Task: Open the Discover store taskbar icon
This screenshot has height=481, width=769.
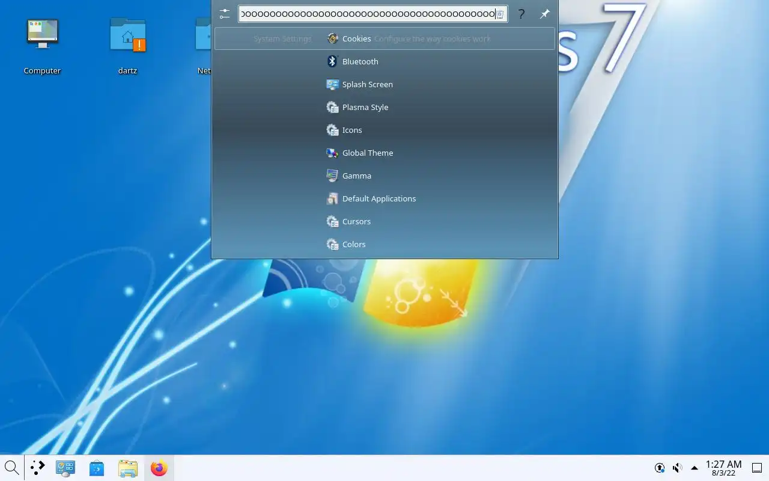Action: pyautogui.click(x=96, y=468)
